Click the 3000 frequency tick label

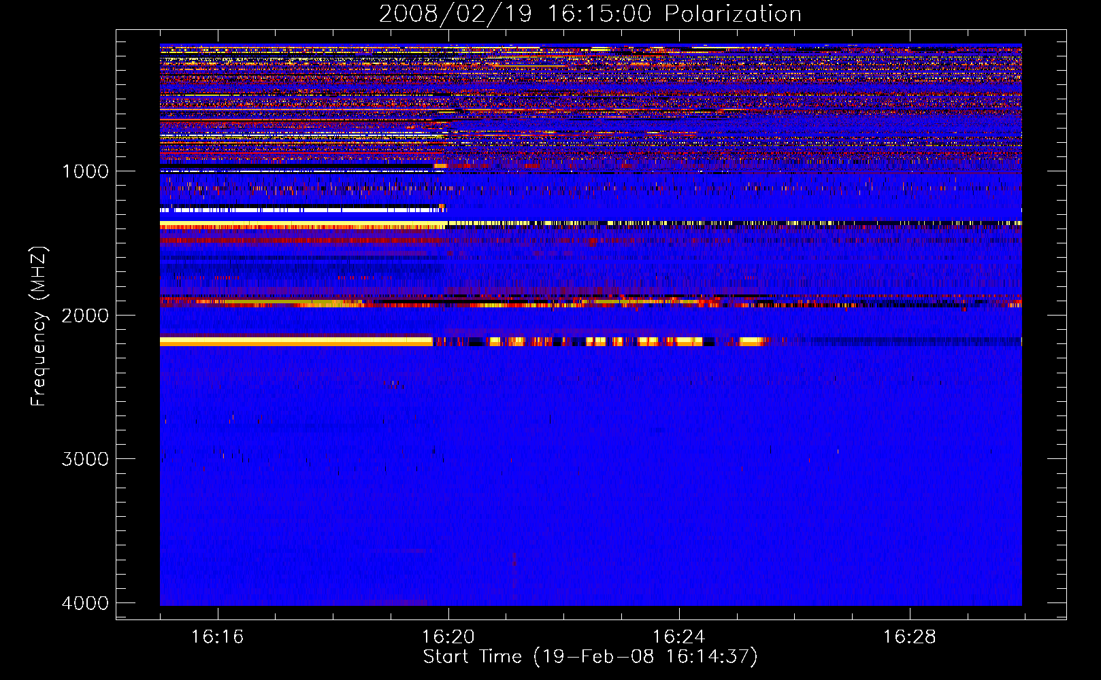(x=86, y=459)
